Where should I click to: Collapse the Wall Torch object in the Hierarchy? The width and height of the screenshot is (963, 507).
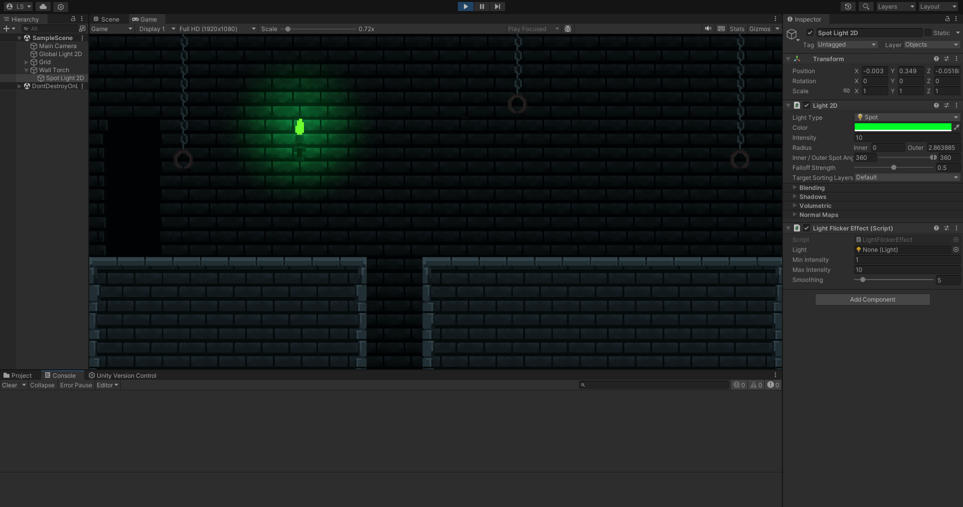27,70
